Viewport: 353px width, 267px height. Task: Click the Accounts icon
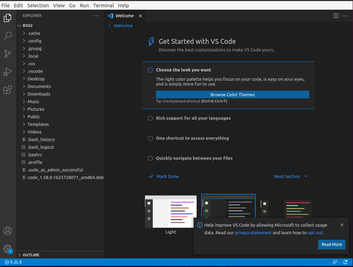click(x=8, y=231)
